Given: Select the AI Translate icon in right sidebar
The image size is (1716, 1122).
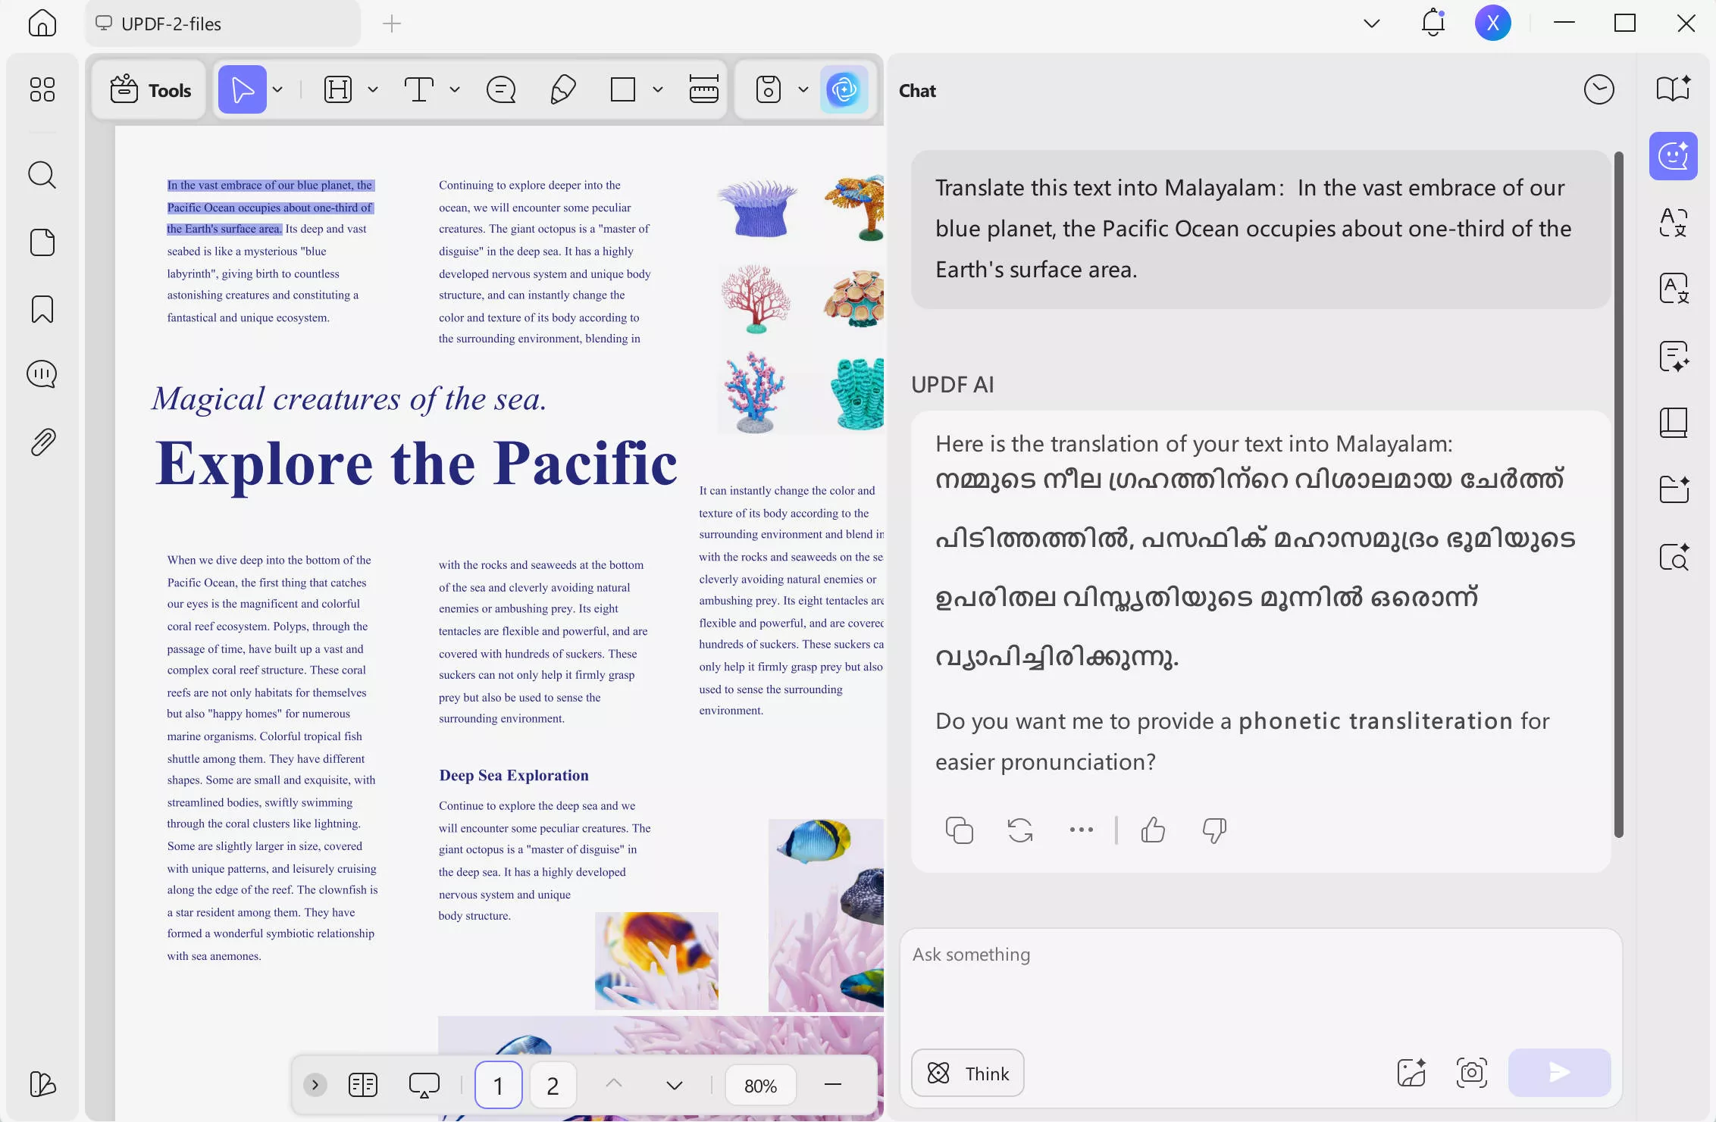Looking at the screenshot, I should [x=1674, y=222].
